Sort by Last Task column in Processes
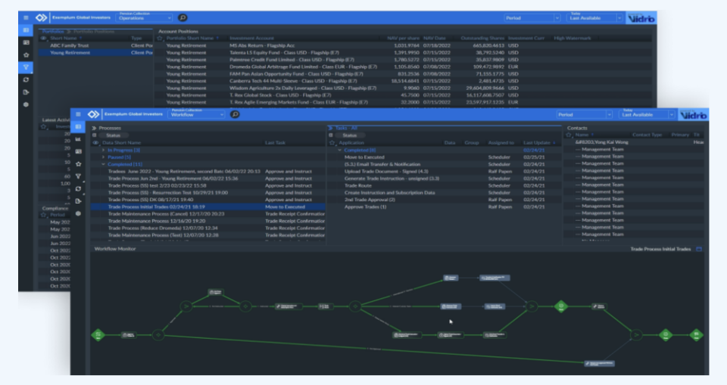 275,143
